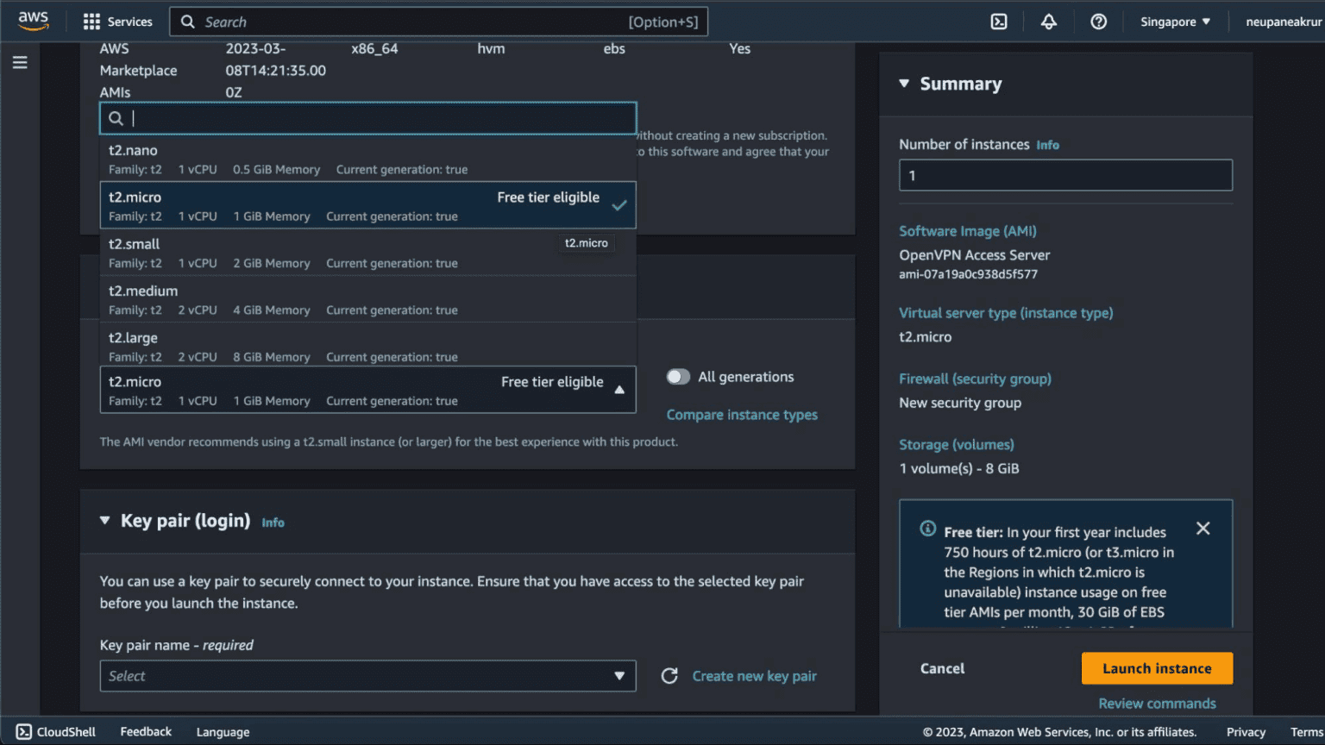Launch CloudShell from the top bar icon
The image size is (1325, 745).
click(x=998, y=22)
